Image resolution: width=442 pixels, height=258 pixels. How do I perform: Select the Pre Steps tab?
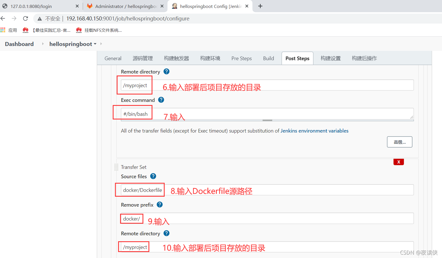(x=242, y=58)
